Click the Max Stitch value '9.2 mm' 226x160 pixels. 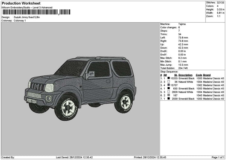click(x=182, y=58)
